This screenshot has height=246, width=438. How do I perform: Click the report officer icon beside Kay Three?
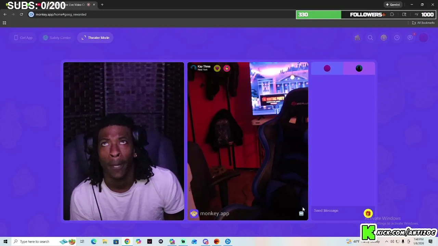pos(227,68)
